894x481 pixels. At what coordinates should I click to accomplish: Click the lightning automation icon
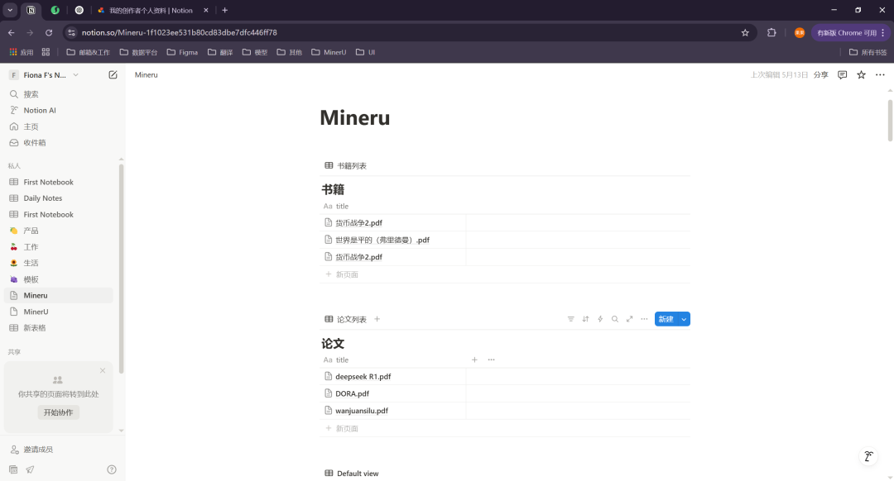tap(600, 319)
